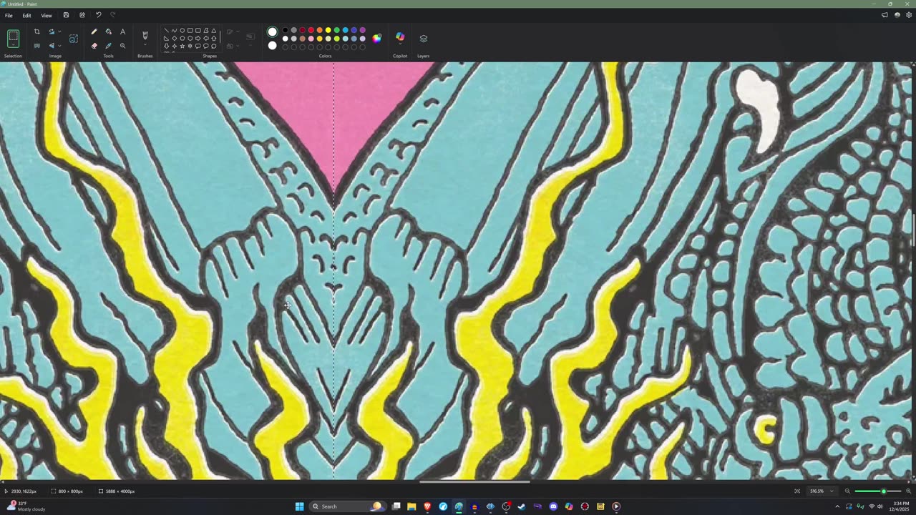Viewport: 916px width, 515px height.
Task: Open File Explorer from the taskbar
Action: click(x=411, y=506)
